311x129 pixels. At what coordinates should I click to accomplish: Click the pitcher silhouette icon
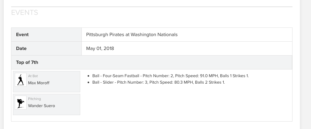pos(21,102)
